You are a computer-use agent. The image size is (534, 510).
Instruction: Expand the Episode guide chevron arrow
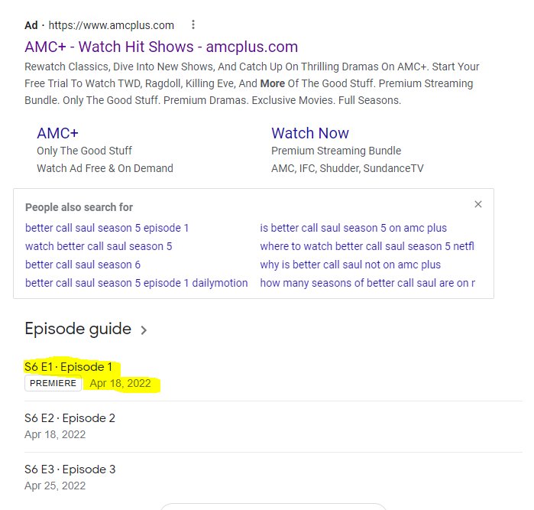click(144, 330)
